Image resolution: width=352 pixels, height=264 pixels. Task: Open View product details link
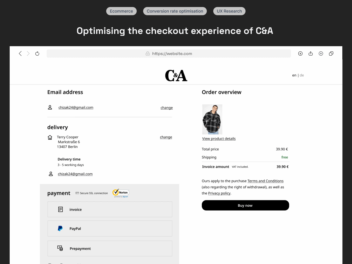(x=219, y=139)
